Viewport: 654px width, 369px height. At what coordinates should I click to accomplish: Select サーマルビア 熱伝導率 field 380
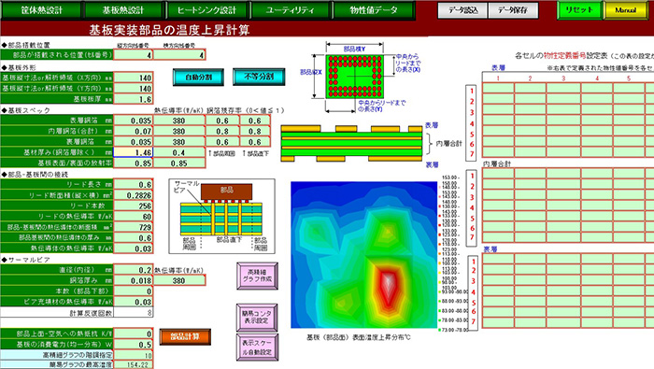pyautogui.click(x=179, y=280)
